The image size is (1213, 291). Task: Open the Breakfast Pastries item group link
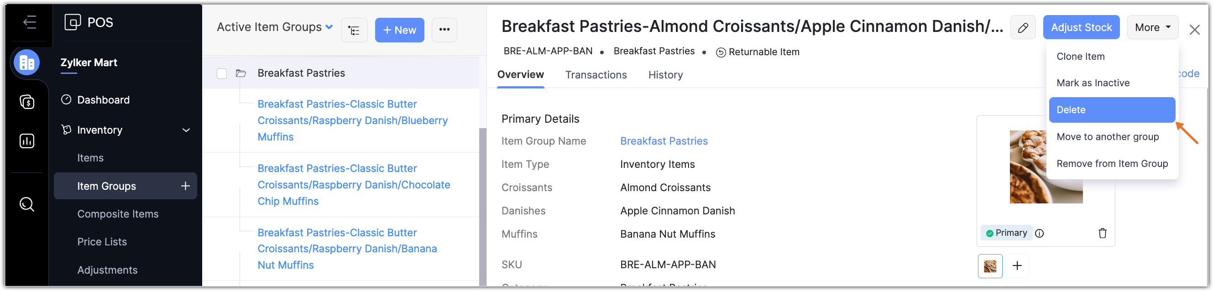click(664, 141)
